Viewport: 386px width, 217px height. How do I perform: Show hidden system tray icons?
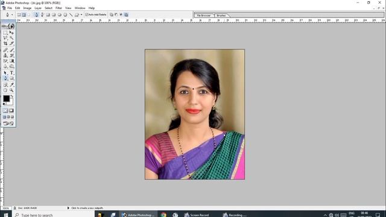[x=325, y=215]
